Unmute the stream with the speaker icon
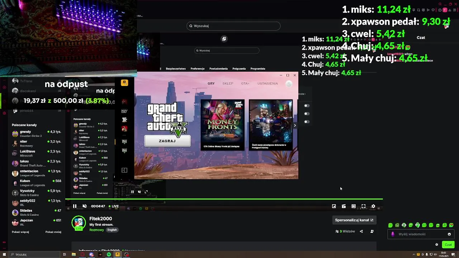 pos(85,206)
